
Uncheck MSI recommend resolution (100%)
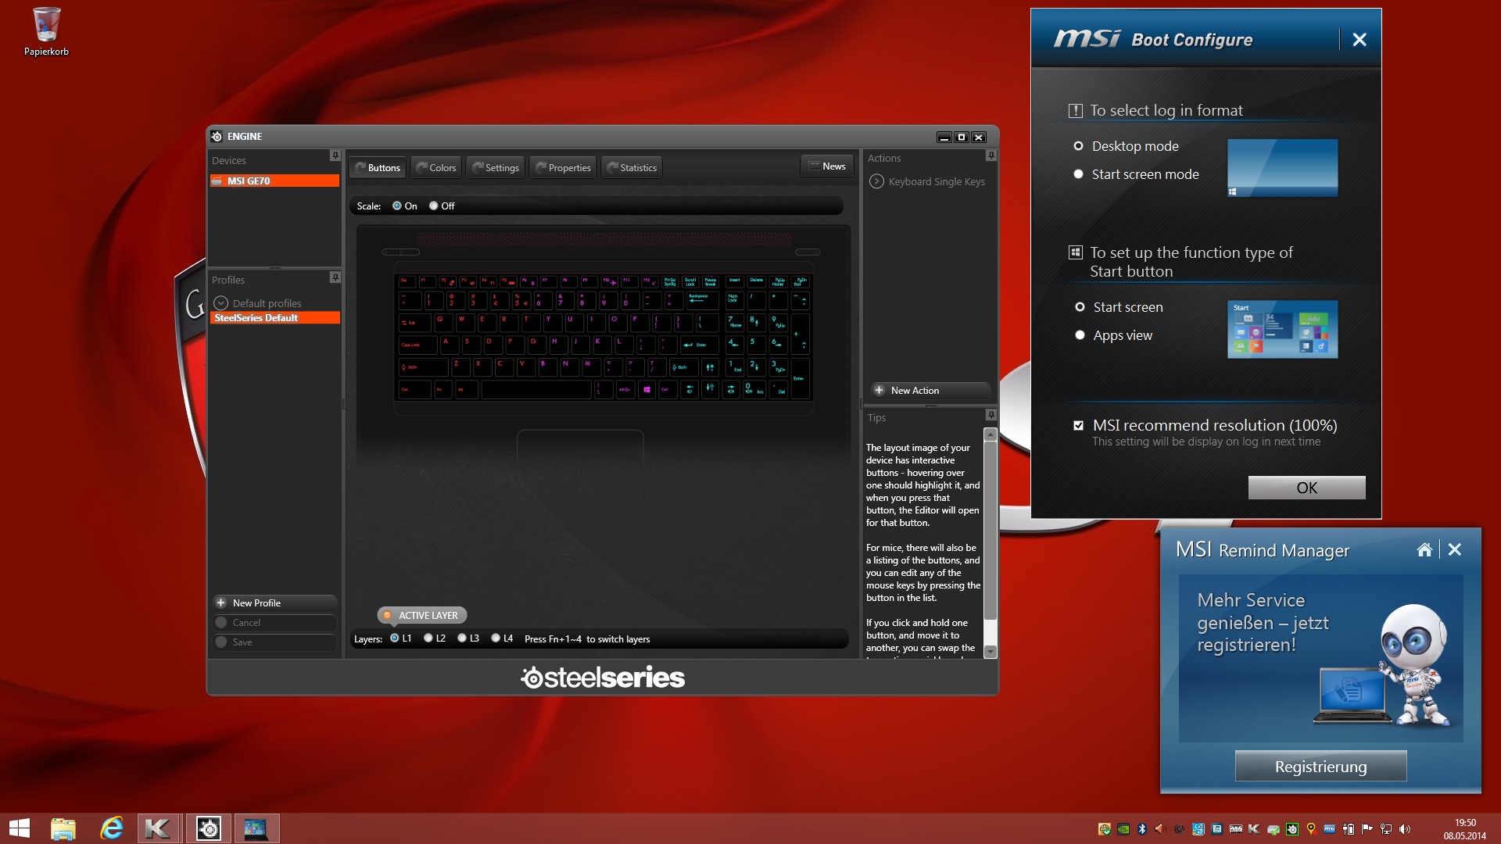(1079, 426)
